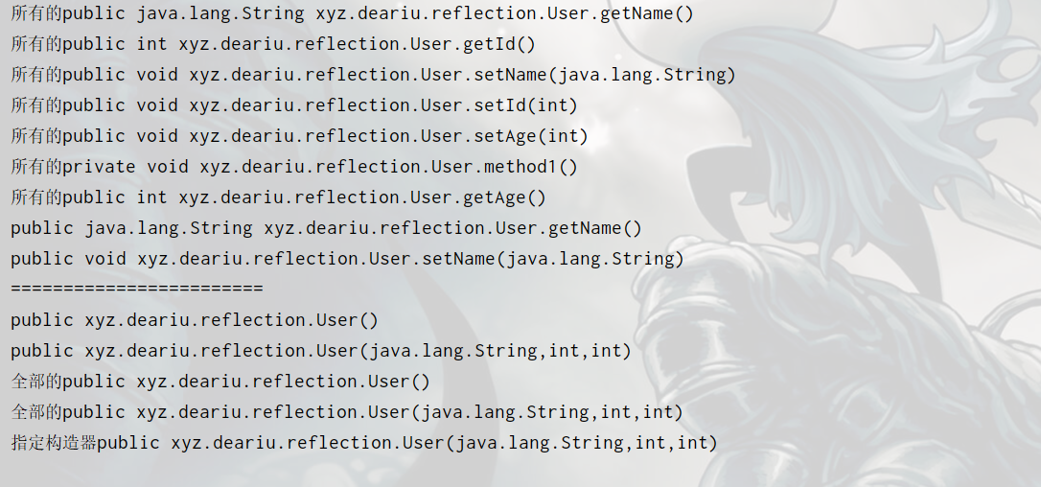Click the setAge(int) output line
Screen dimensions: 1041x487
click(x=299, y=136)
